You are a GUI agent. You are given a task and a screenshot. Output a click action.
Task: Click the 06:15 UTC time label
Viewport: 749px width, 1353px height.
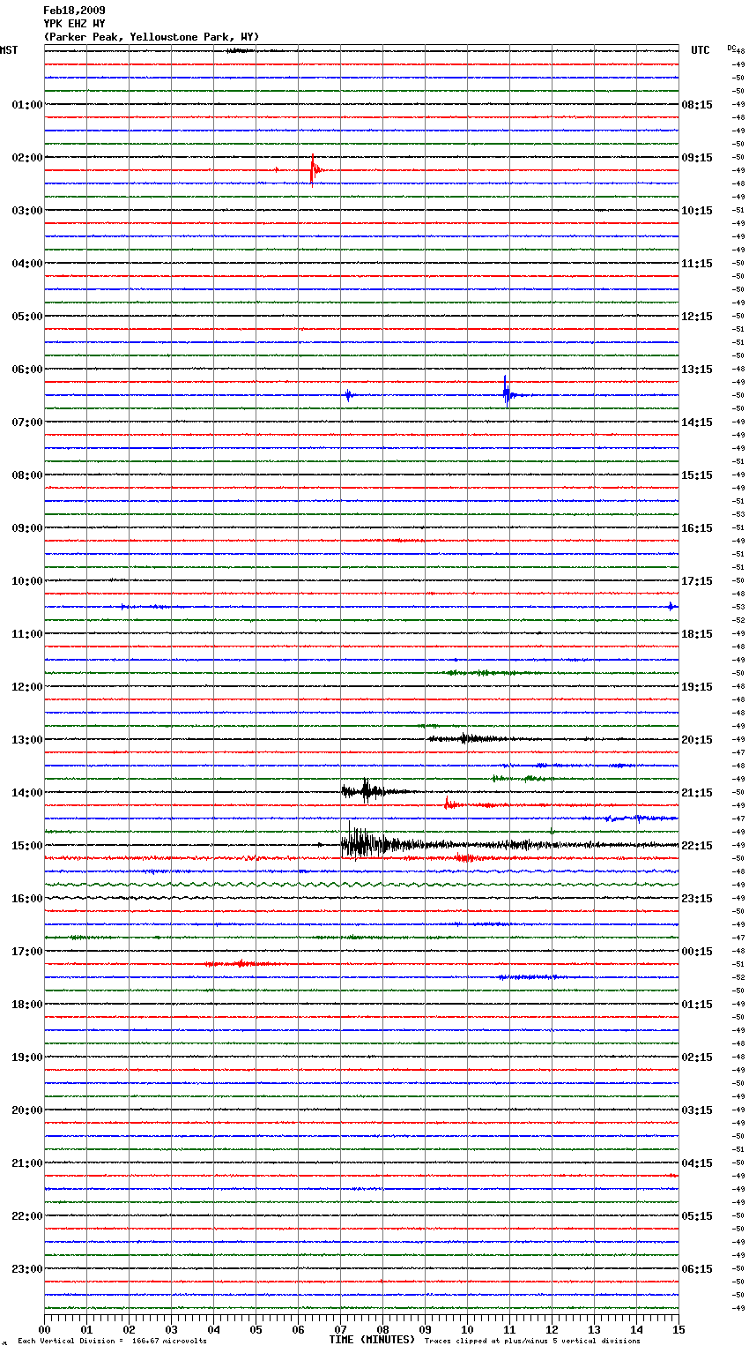coord(697,1269)
